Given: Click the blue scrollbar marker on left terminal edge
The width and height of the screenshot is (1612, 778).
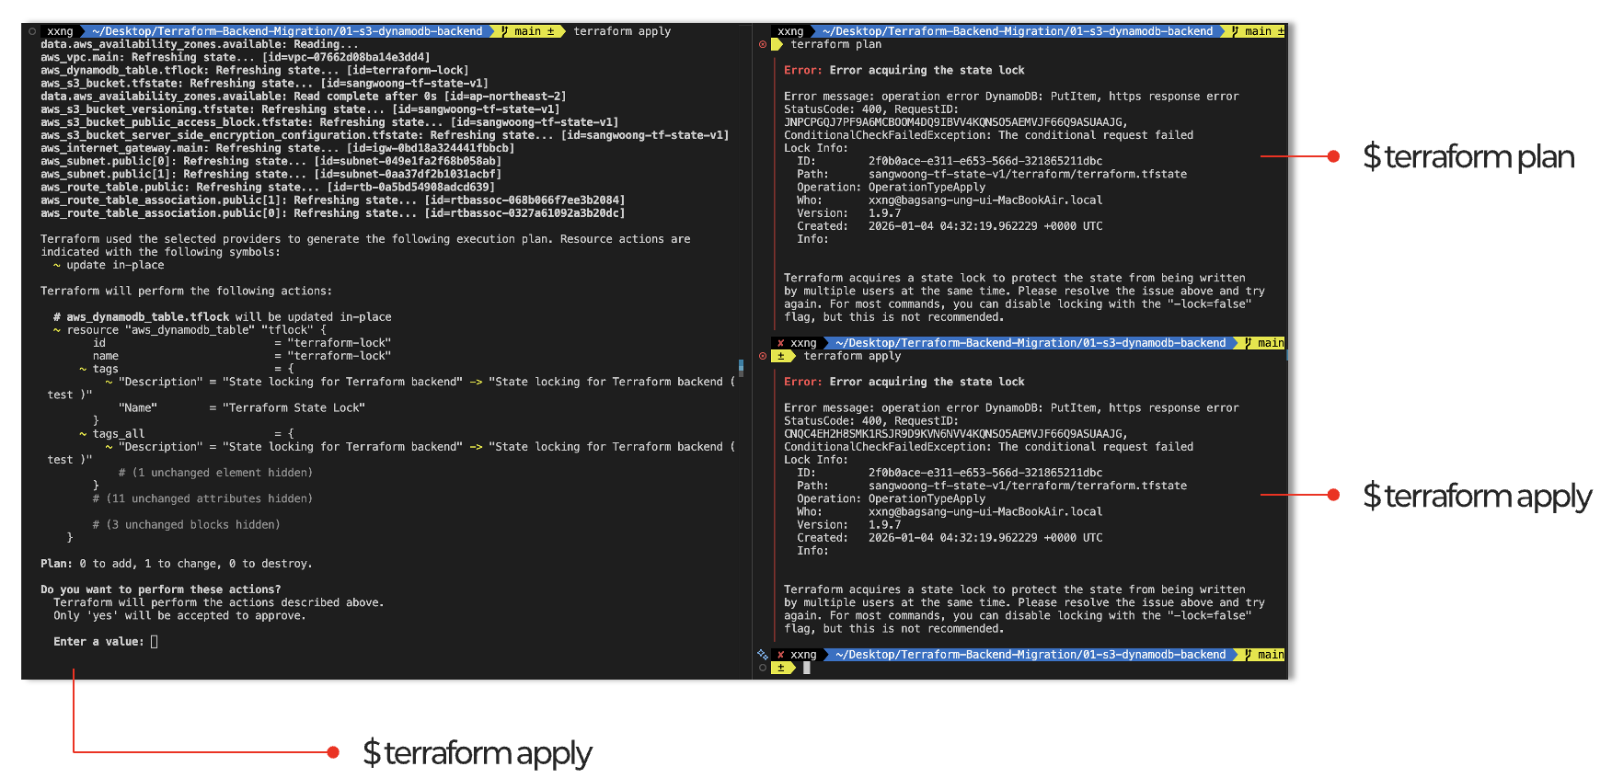Looking at the screenshot, I should 741,367.
